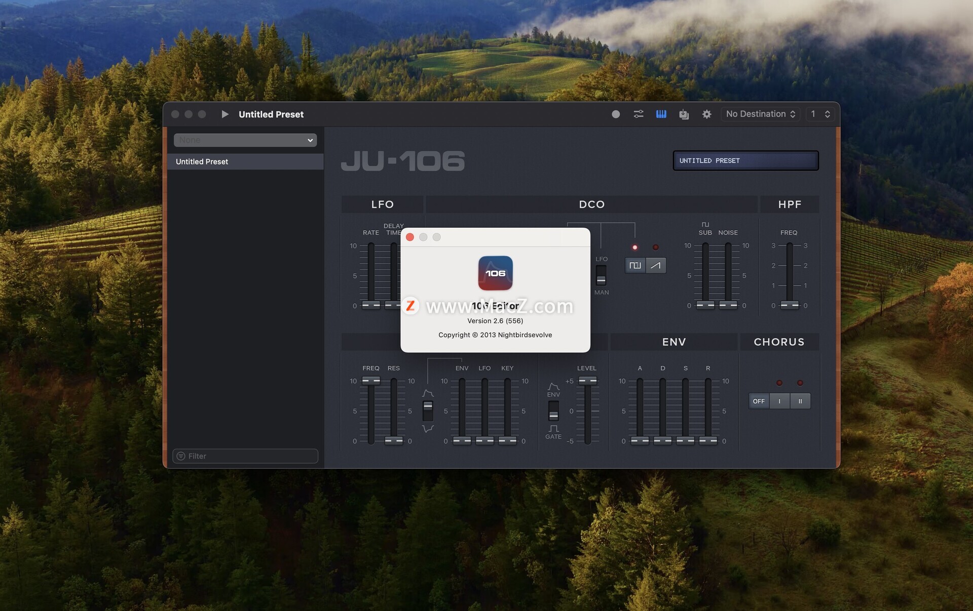Click the 106 Editor app icon
The image size is (973, 611).
pos(495,273)
